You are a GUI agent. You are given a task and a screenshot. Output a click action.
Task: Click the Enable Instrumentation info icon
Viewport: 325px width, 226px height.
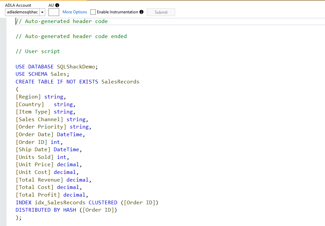pyautogui.click(x=141, y=12)
